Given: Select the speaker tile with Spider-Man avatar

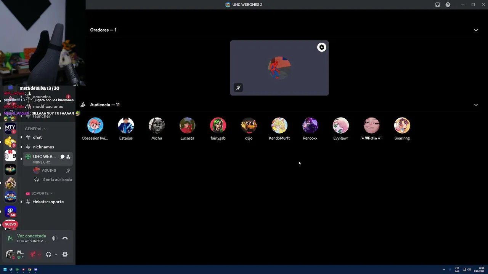Looking at the screenshot, I should pyautogui.click(x=279, y=68).
